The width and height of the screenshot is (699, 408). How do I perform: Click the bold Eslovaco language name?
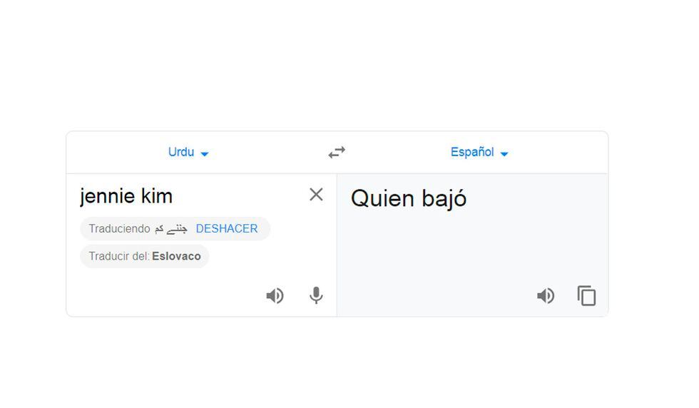(x=176, y=256)
